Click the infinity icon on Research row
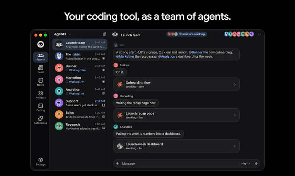Screen dimensions: 295x176 pos(103,128)
